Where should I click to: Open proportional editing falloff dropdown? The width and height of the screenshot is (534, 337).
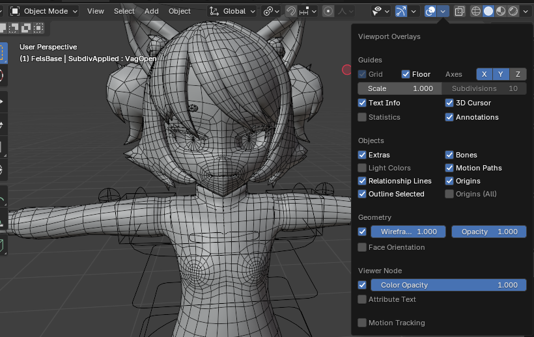[345, 11]
